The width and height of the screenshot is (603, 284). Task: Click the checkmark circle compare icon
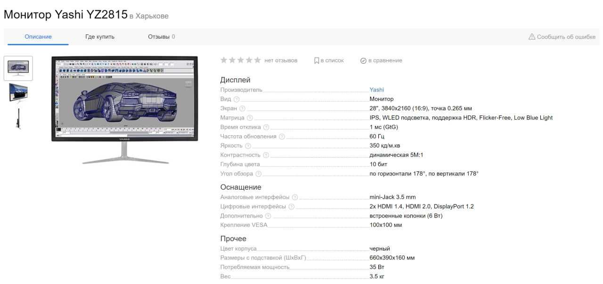(363, 61)
